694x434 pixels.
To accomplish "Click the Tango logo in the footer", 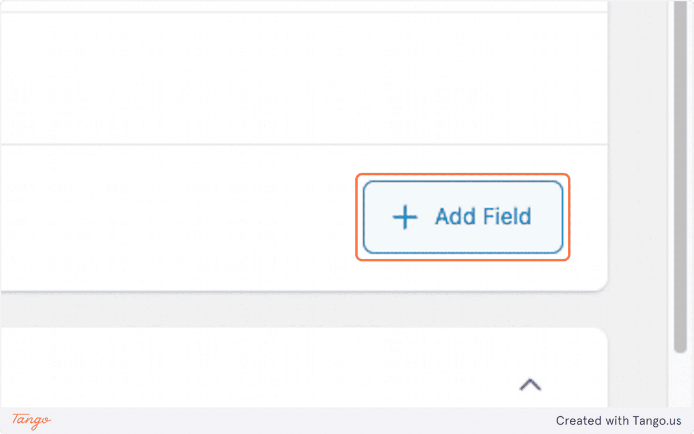I will click(x=31, y=420).
